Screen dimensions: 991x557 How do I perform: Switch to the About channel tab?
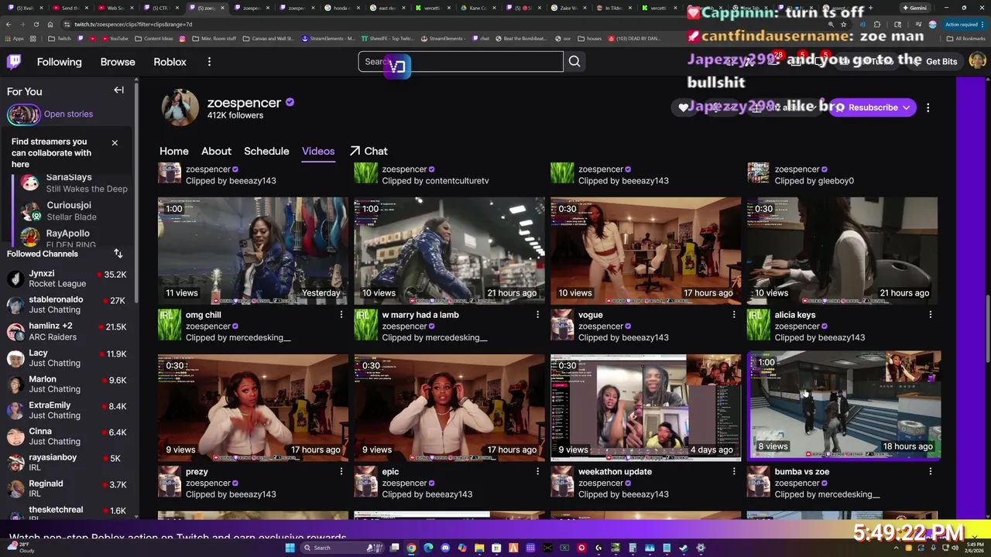216,151
